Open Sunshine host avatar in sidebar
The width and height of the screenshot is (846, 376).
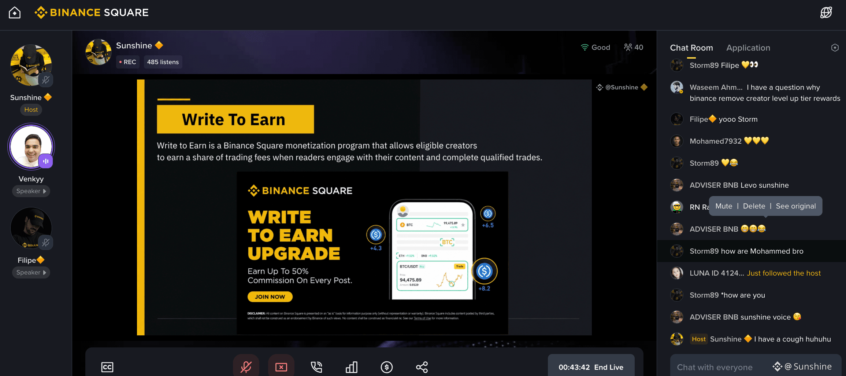[x=31, y=65]
